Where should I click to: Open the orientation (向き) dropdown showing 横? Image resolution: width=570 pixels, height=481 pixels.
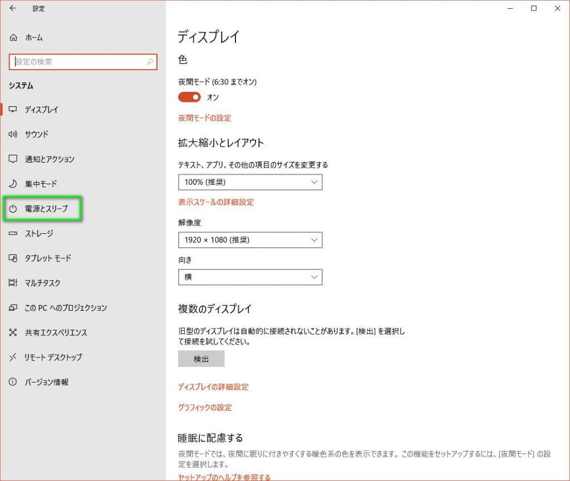tap(250, 277)
